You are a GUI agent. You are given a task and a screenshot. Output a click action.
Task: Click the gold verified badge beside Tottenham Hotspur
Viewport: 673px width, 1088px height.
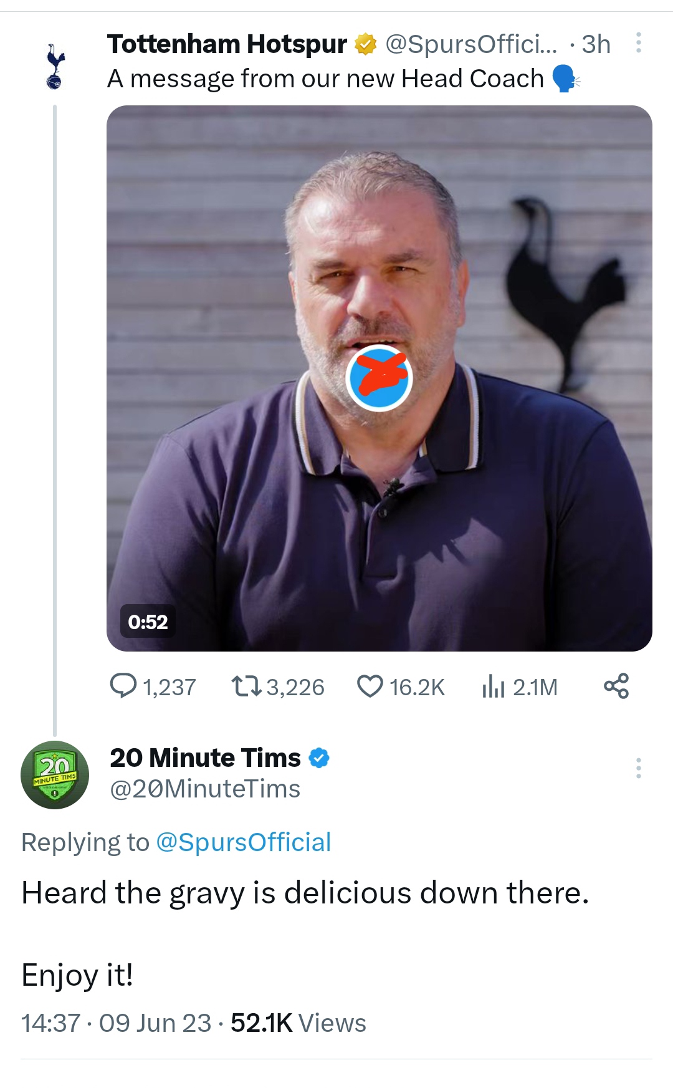366,45
